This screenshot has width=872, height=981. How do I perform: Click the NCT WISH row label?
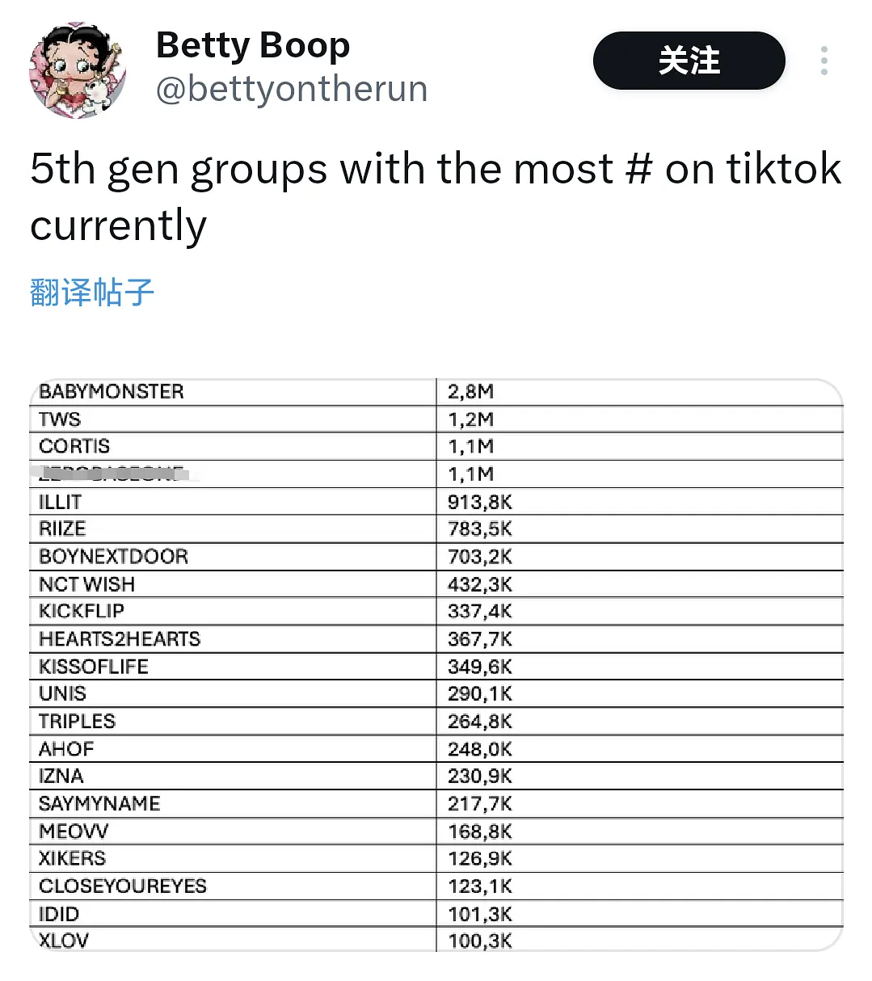click(x=87, y=584)
